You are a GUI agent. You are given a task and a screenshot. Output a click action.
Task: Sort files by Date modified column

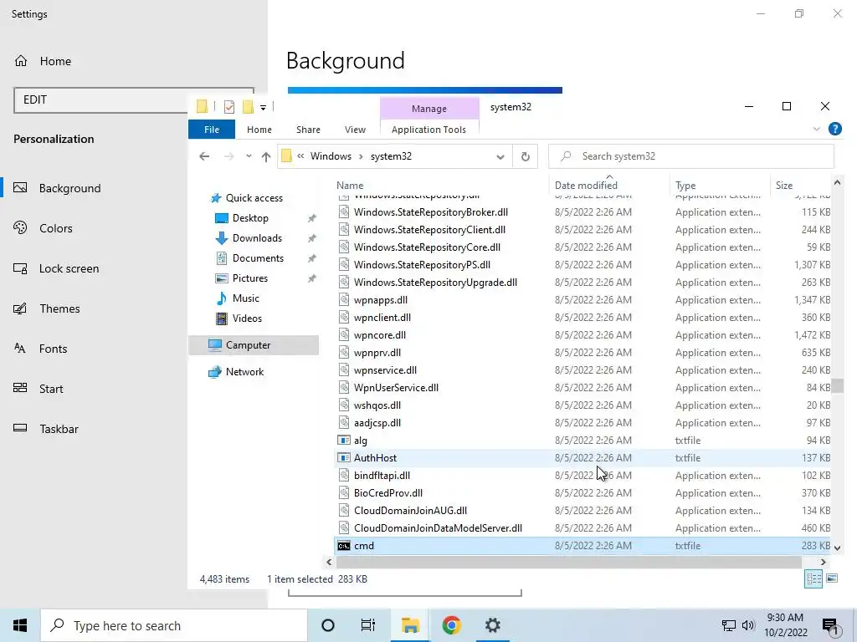click(x=586, y=185)
